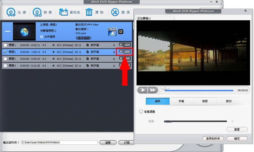Open audio track dropdown for 標題1
The width and height of the screenshot is (254, 152).
(80, 45)
